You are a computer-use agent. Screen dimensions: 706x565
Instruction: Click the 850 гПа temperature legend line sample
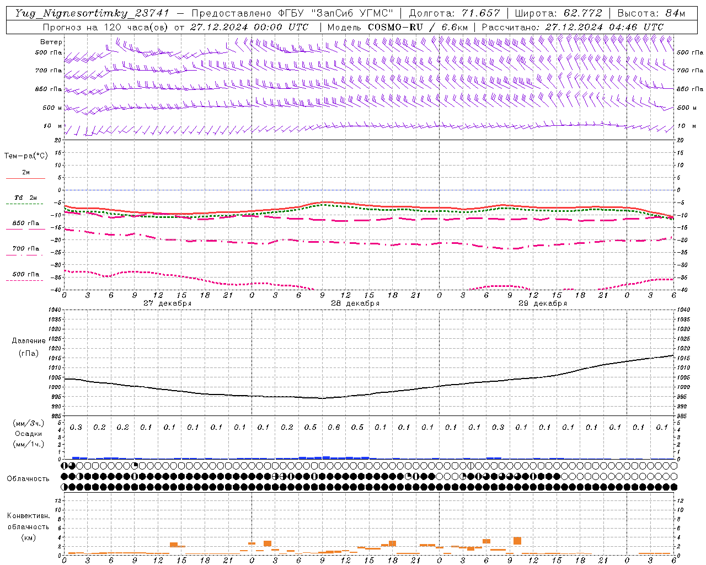[25, 230]
